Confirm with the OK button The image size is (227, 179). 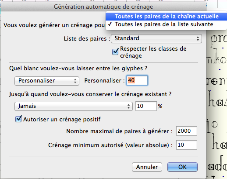point(182,167)
